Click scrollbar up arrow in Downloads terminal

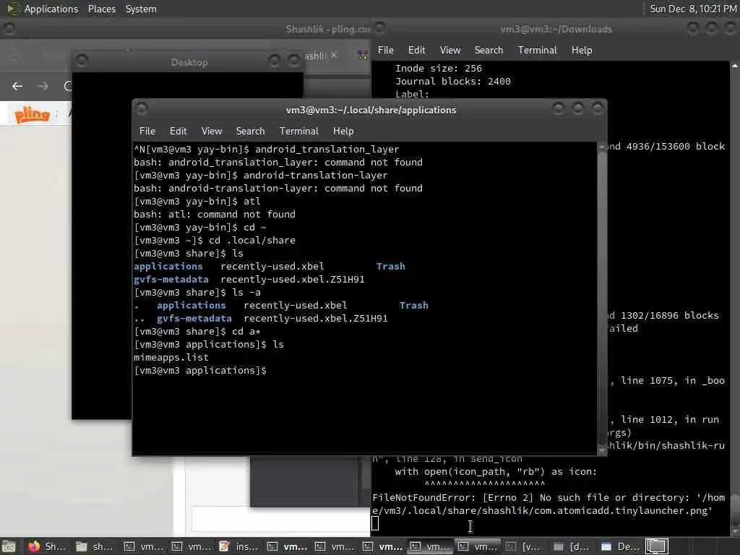[x=735, y=66]
